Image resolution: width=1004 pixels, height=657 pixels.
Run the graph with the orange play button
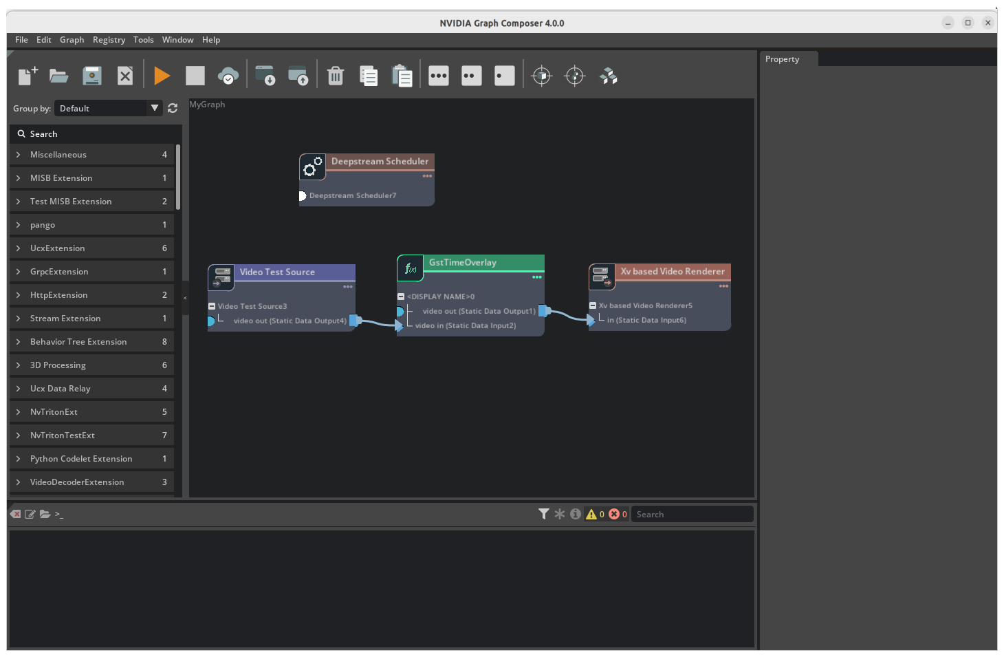coord(162,76)
